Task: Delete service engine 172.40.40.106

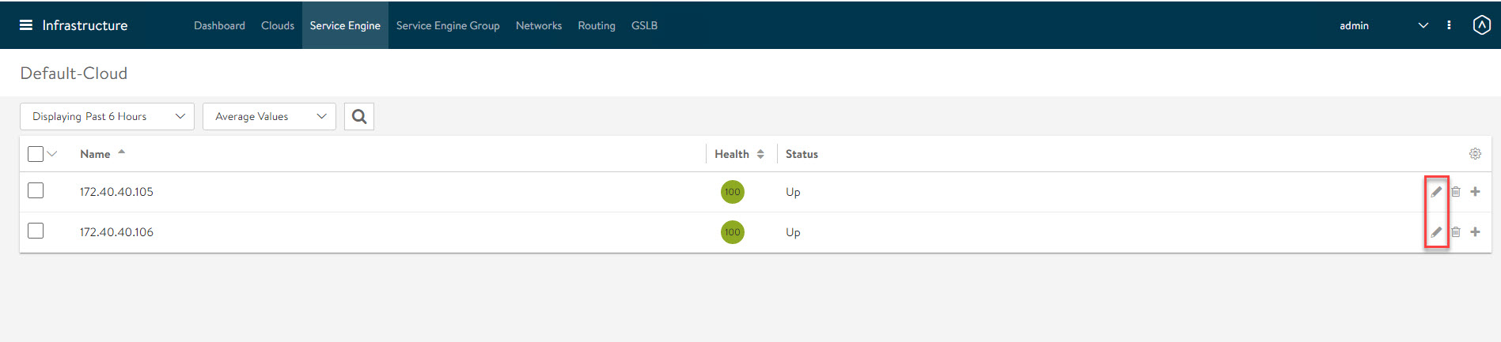Action: (1456, 232)
